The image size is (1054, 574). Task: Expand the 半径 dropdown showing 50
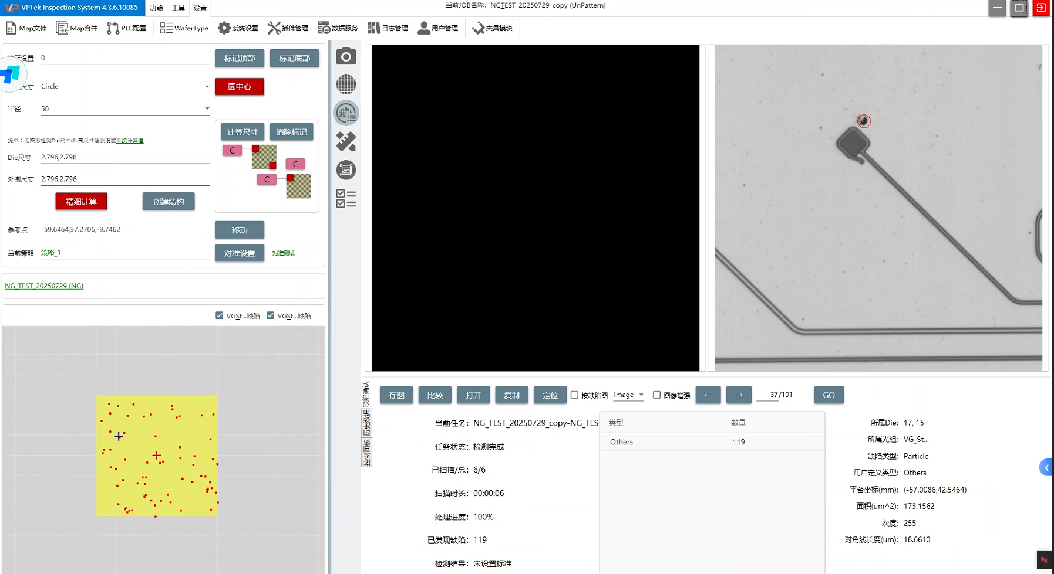click(207, 109)
